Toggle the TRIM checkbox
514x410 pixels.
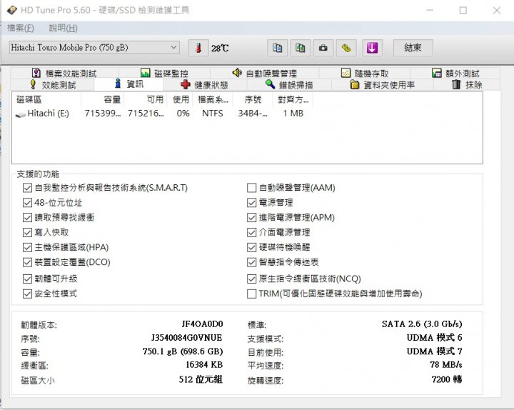(x=251, y=294)
